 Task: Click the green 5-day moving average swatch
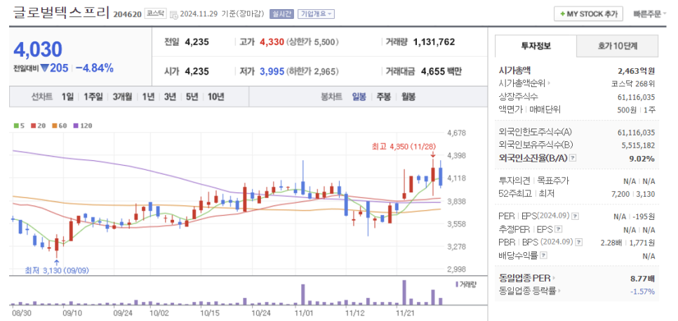(x=16, y=126)
